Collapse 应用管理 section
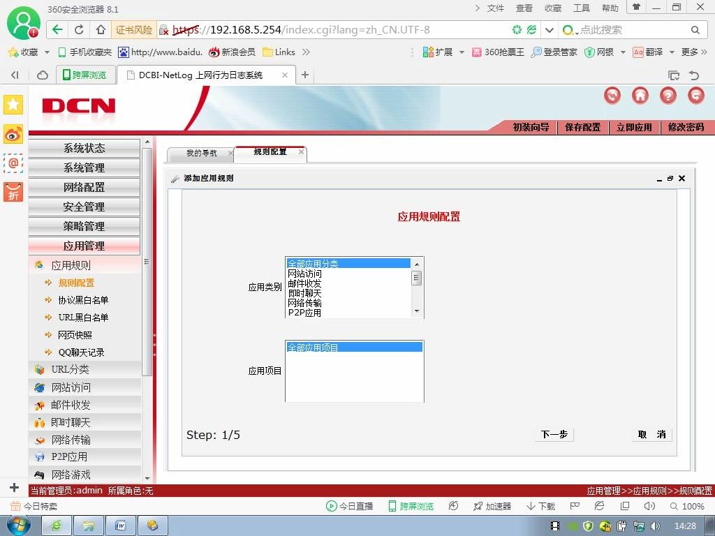This screenshot has height=536, width=715. [84, 246]
